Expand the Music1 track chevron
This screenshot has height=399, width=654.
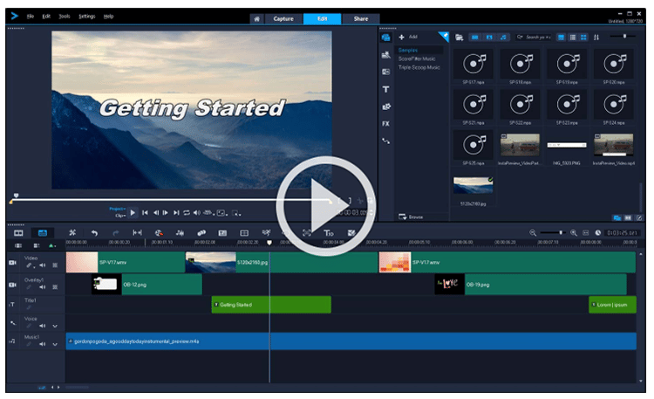point(55,344)
